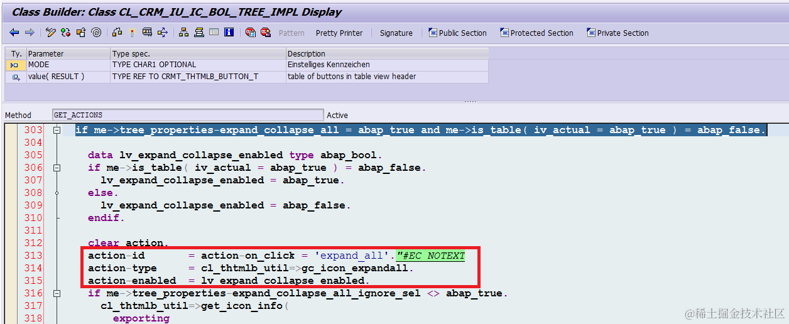Click the Ty. column header
The height and width of the screenshot is (324, 789).
tap(16, 54)
